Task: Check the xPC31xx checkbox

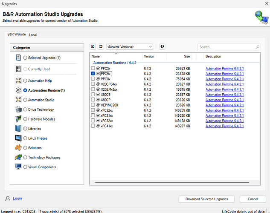Action: pyautogui.click(x=93, y=115)
